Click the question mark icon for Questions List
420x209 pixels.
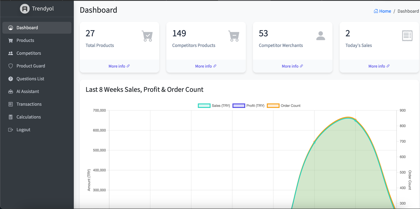point(10,79)
